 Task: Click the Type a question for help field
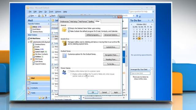[x=140, y=12]
